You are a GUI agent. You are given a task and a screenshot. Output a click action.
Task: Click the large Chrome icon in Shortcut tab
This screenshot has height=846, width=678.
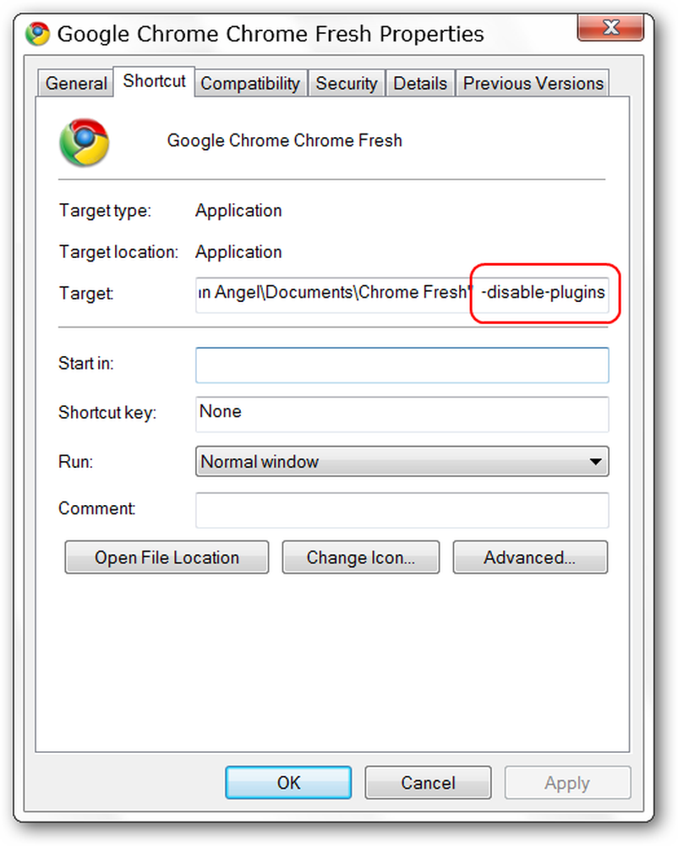tap(84, 142)
